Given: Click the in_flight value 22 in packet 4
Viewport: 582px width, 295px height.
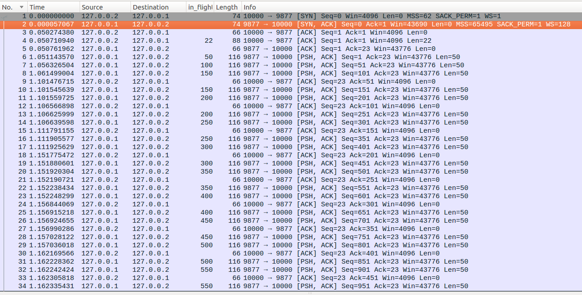Looking at the screenshot, I should [209, 41].
